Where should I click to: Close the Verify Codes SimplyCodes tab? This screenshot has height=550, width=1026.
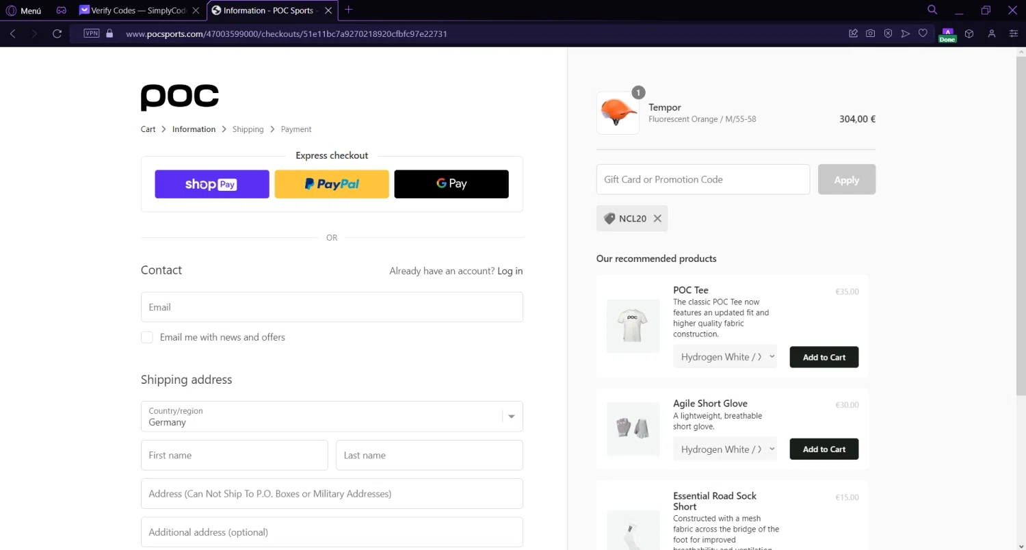(196, 10)
